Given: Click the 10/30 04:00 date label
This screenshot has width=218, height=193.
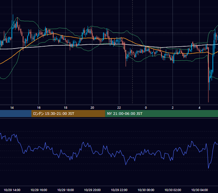Looking at the screenshot, I should pos(199,190).
